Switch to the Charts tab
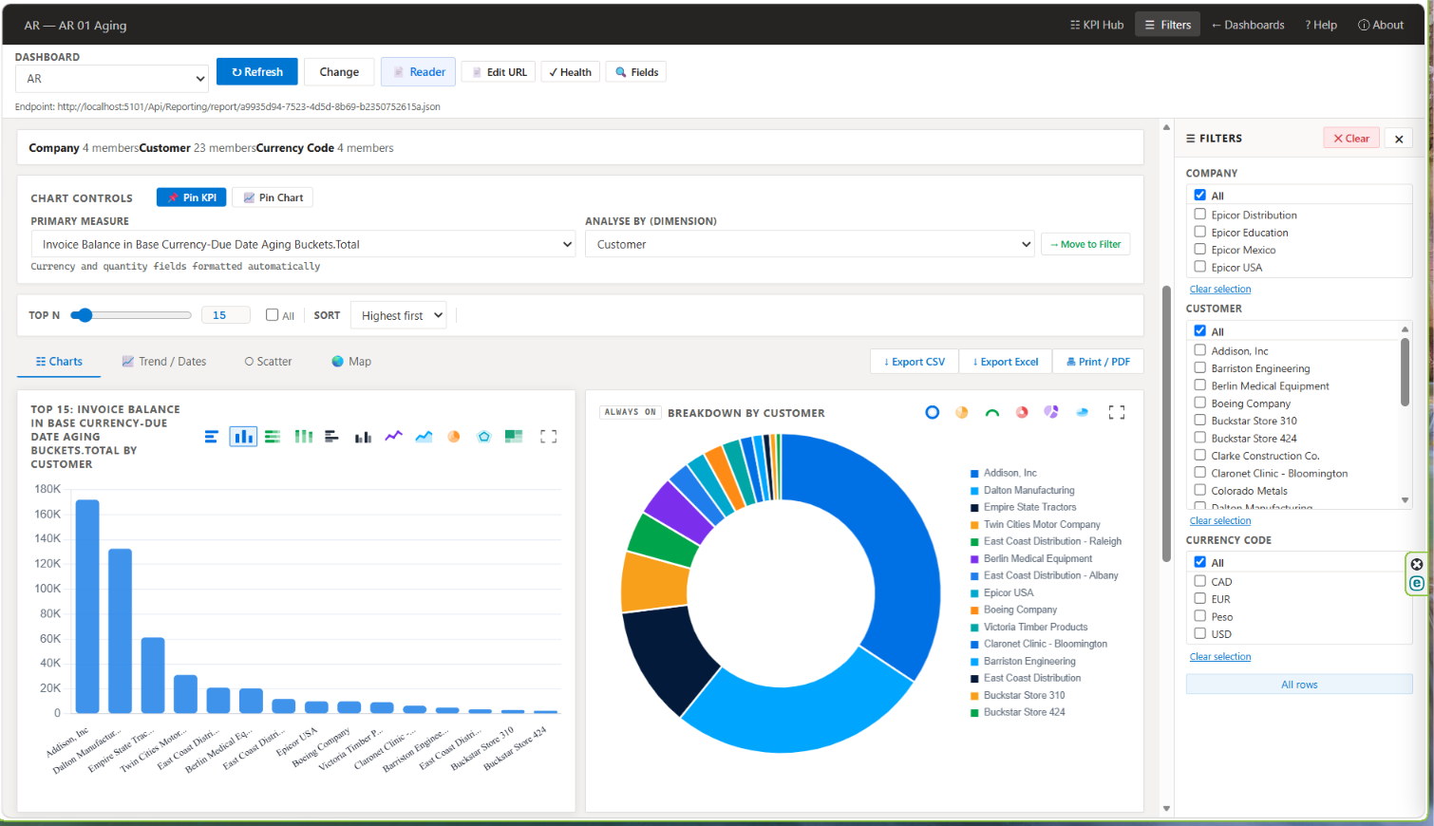Image resolution: width=1434 pixels, height=826 pixels. pos(59,362)
